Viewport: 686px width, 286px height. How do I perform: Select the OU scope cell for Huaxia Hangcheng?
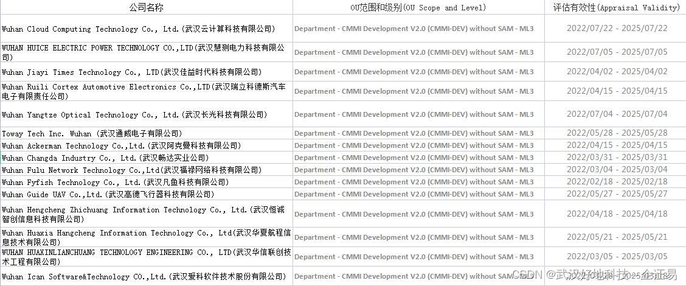point(418,237)
